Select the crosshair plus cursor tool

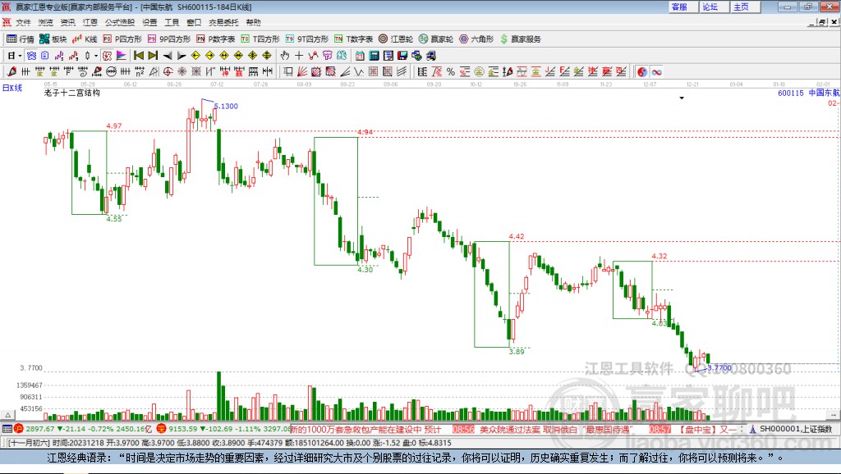tap(299, 56)
